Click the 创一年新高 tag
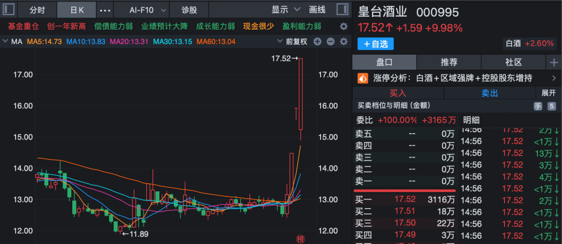The image size is (562, 244). click(x=67, y=27)
